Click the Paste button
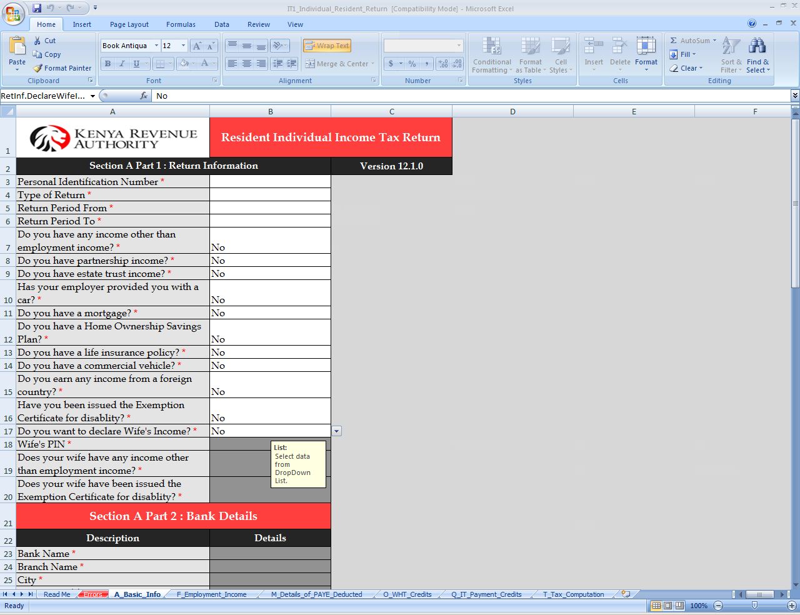 (x=17, y=53)
